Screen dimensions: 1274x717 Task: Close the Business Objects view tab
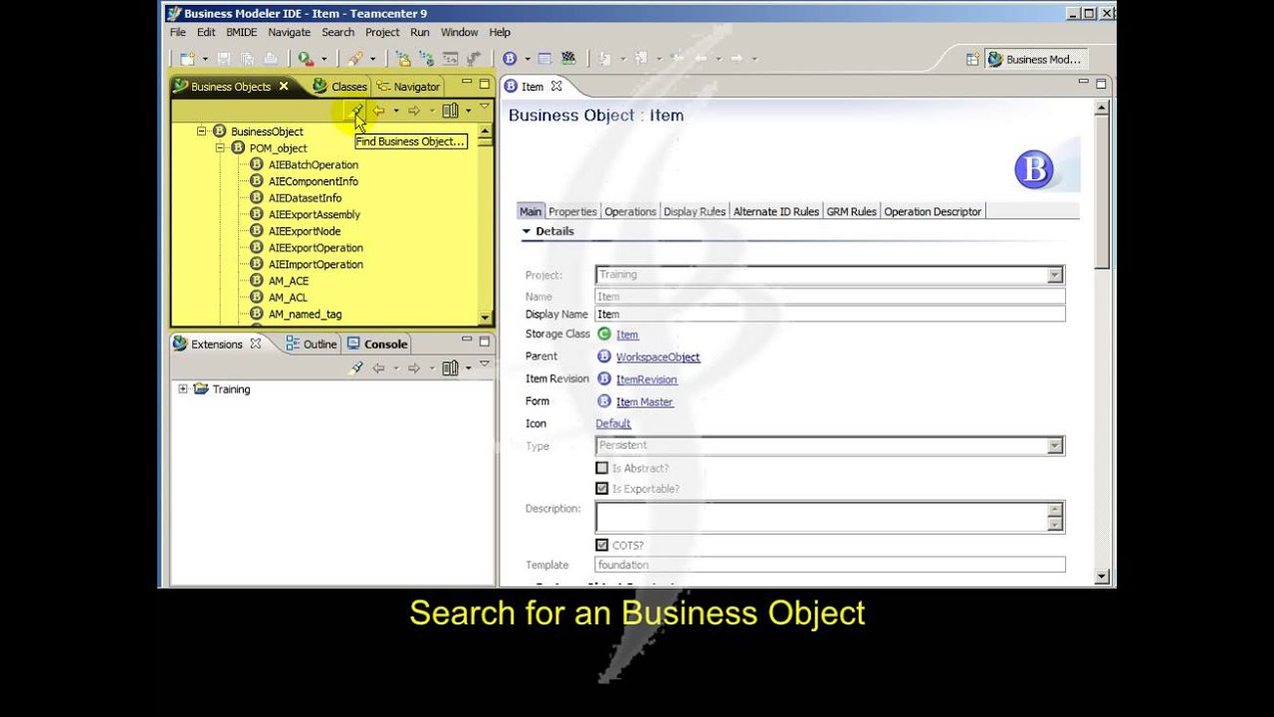(x=284, y=86)
